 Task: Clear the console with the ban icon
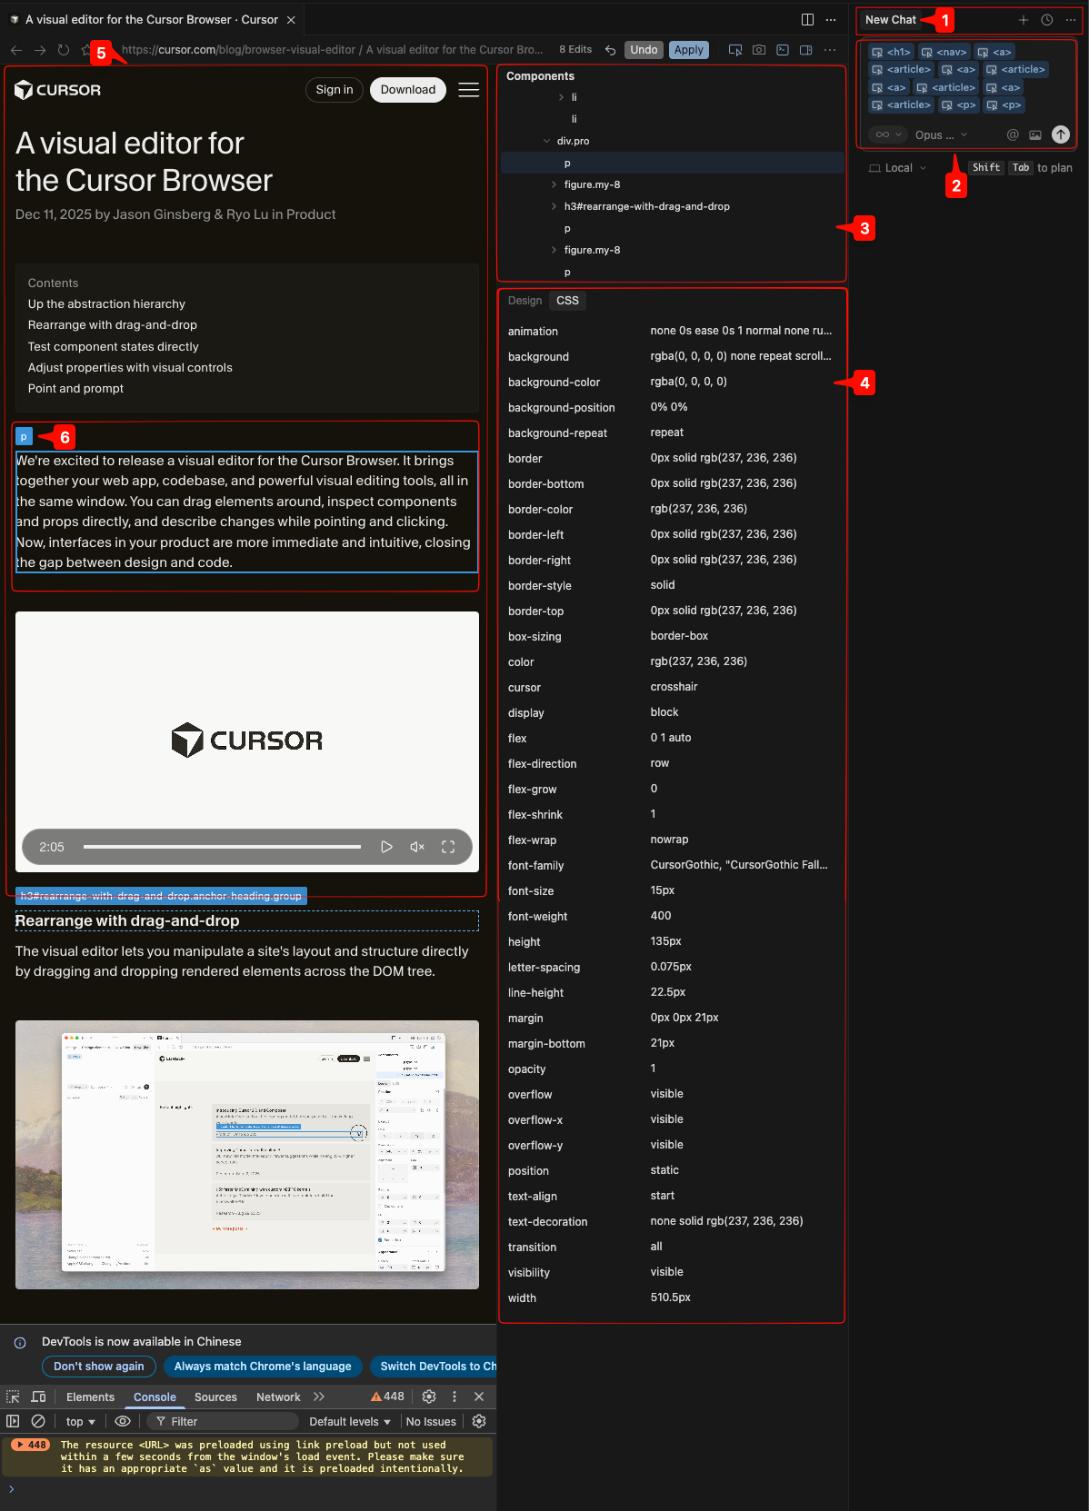pos(38,1421)
